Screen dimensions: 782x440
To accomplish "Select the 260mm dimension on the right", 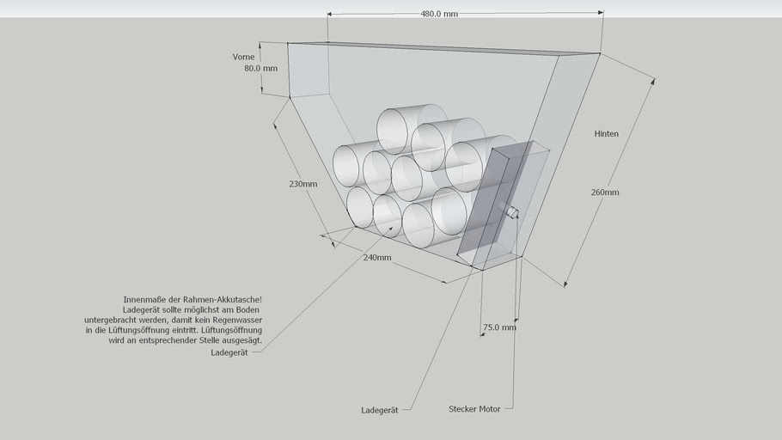I will (x=604, y=192).
